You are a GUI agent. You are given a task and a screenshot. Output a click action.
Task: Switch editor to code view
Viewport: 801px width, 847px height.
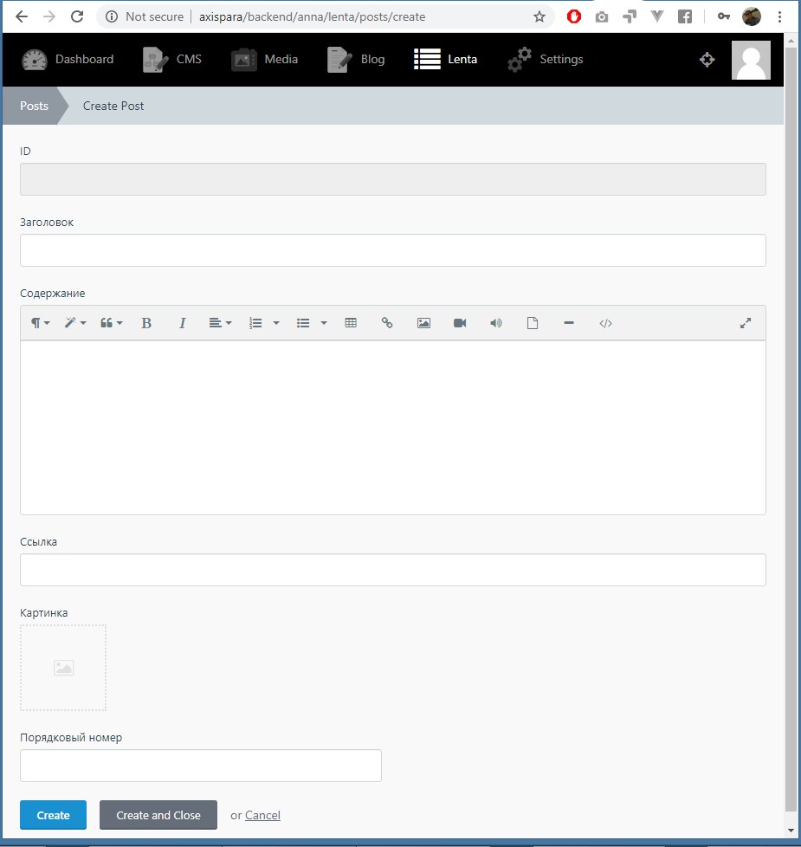coord(605,323)
